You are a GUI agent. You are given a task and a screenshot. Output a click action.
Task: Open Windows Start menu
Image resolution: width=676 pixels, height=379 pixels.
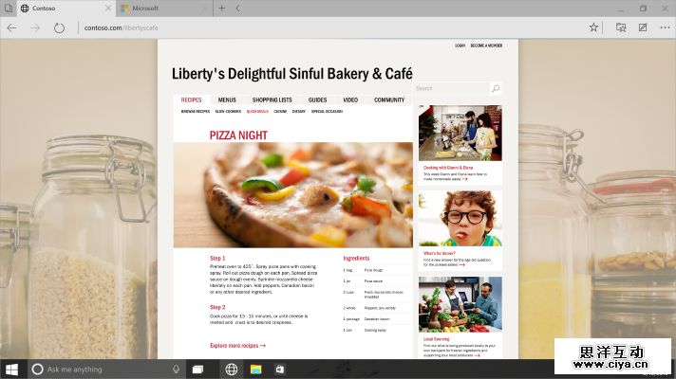(x=12, y=370)
